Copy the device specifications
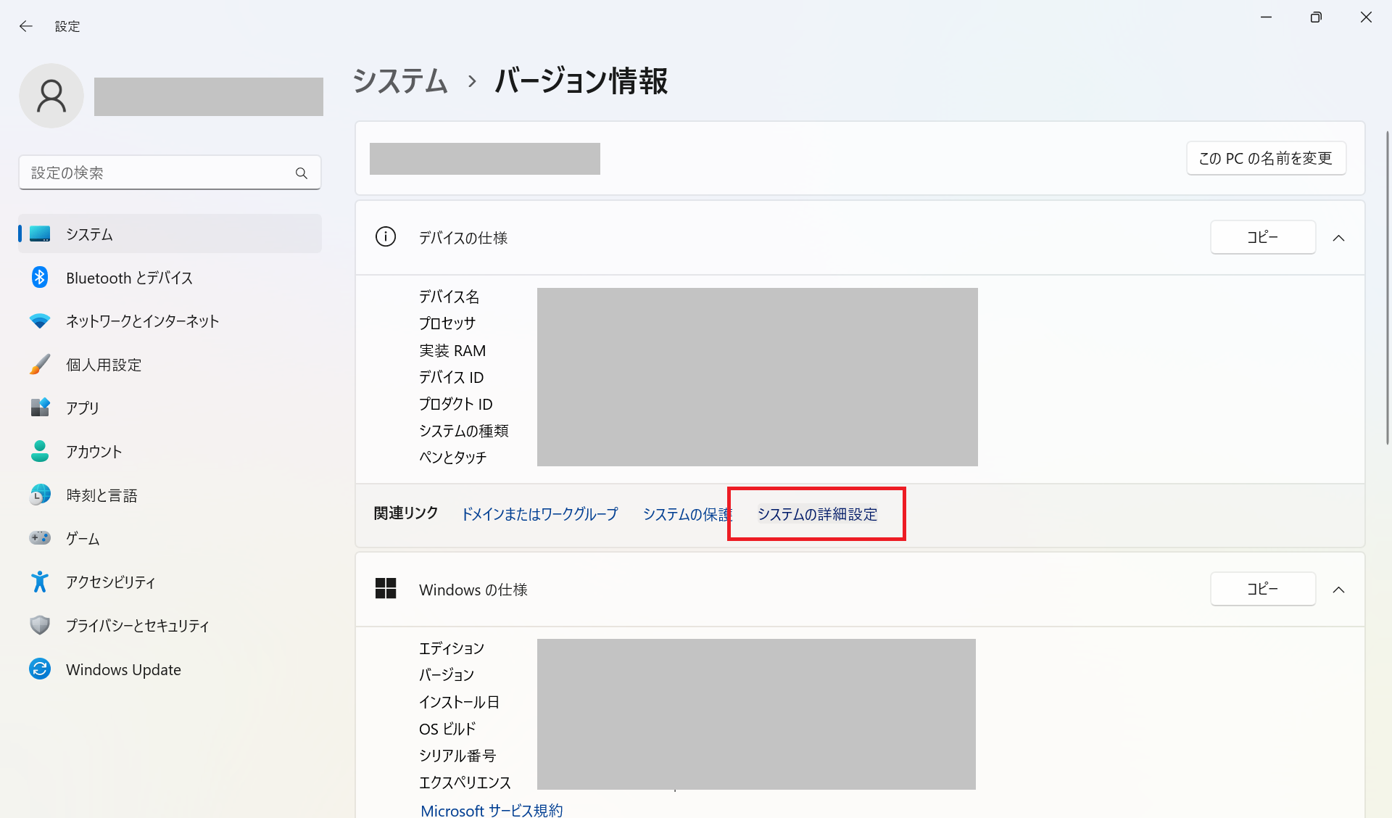This screenshot has height=818, width=1392. pos(1262,237)
